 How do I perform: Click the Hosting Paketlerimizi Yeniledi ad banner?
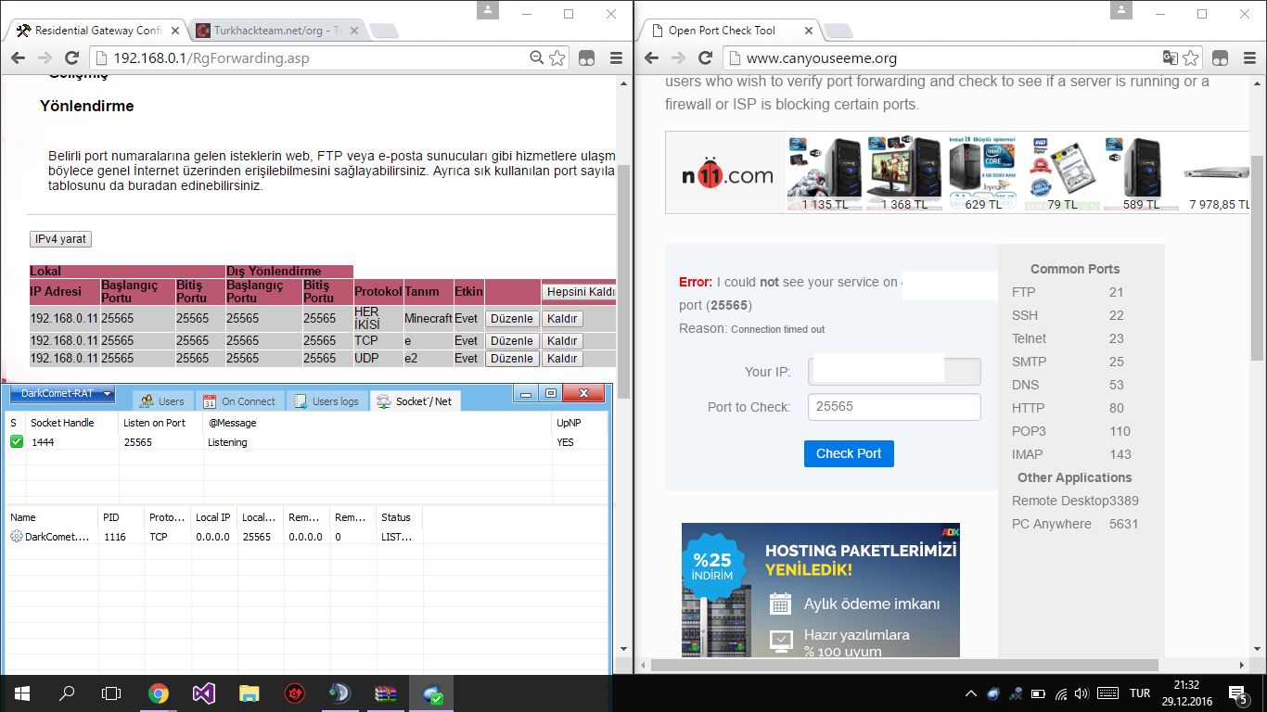point(821,591)
